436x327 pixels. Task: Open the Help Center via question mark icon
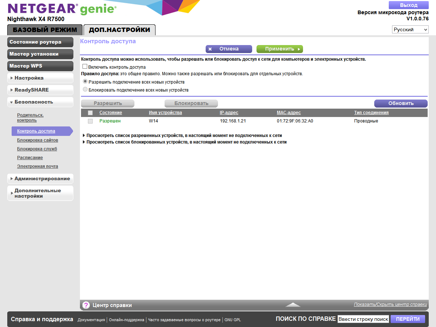86,305
